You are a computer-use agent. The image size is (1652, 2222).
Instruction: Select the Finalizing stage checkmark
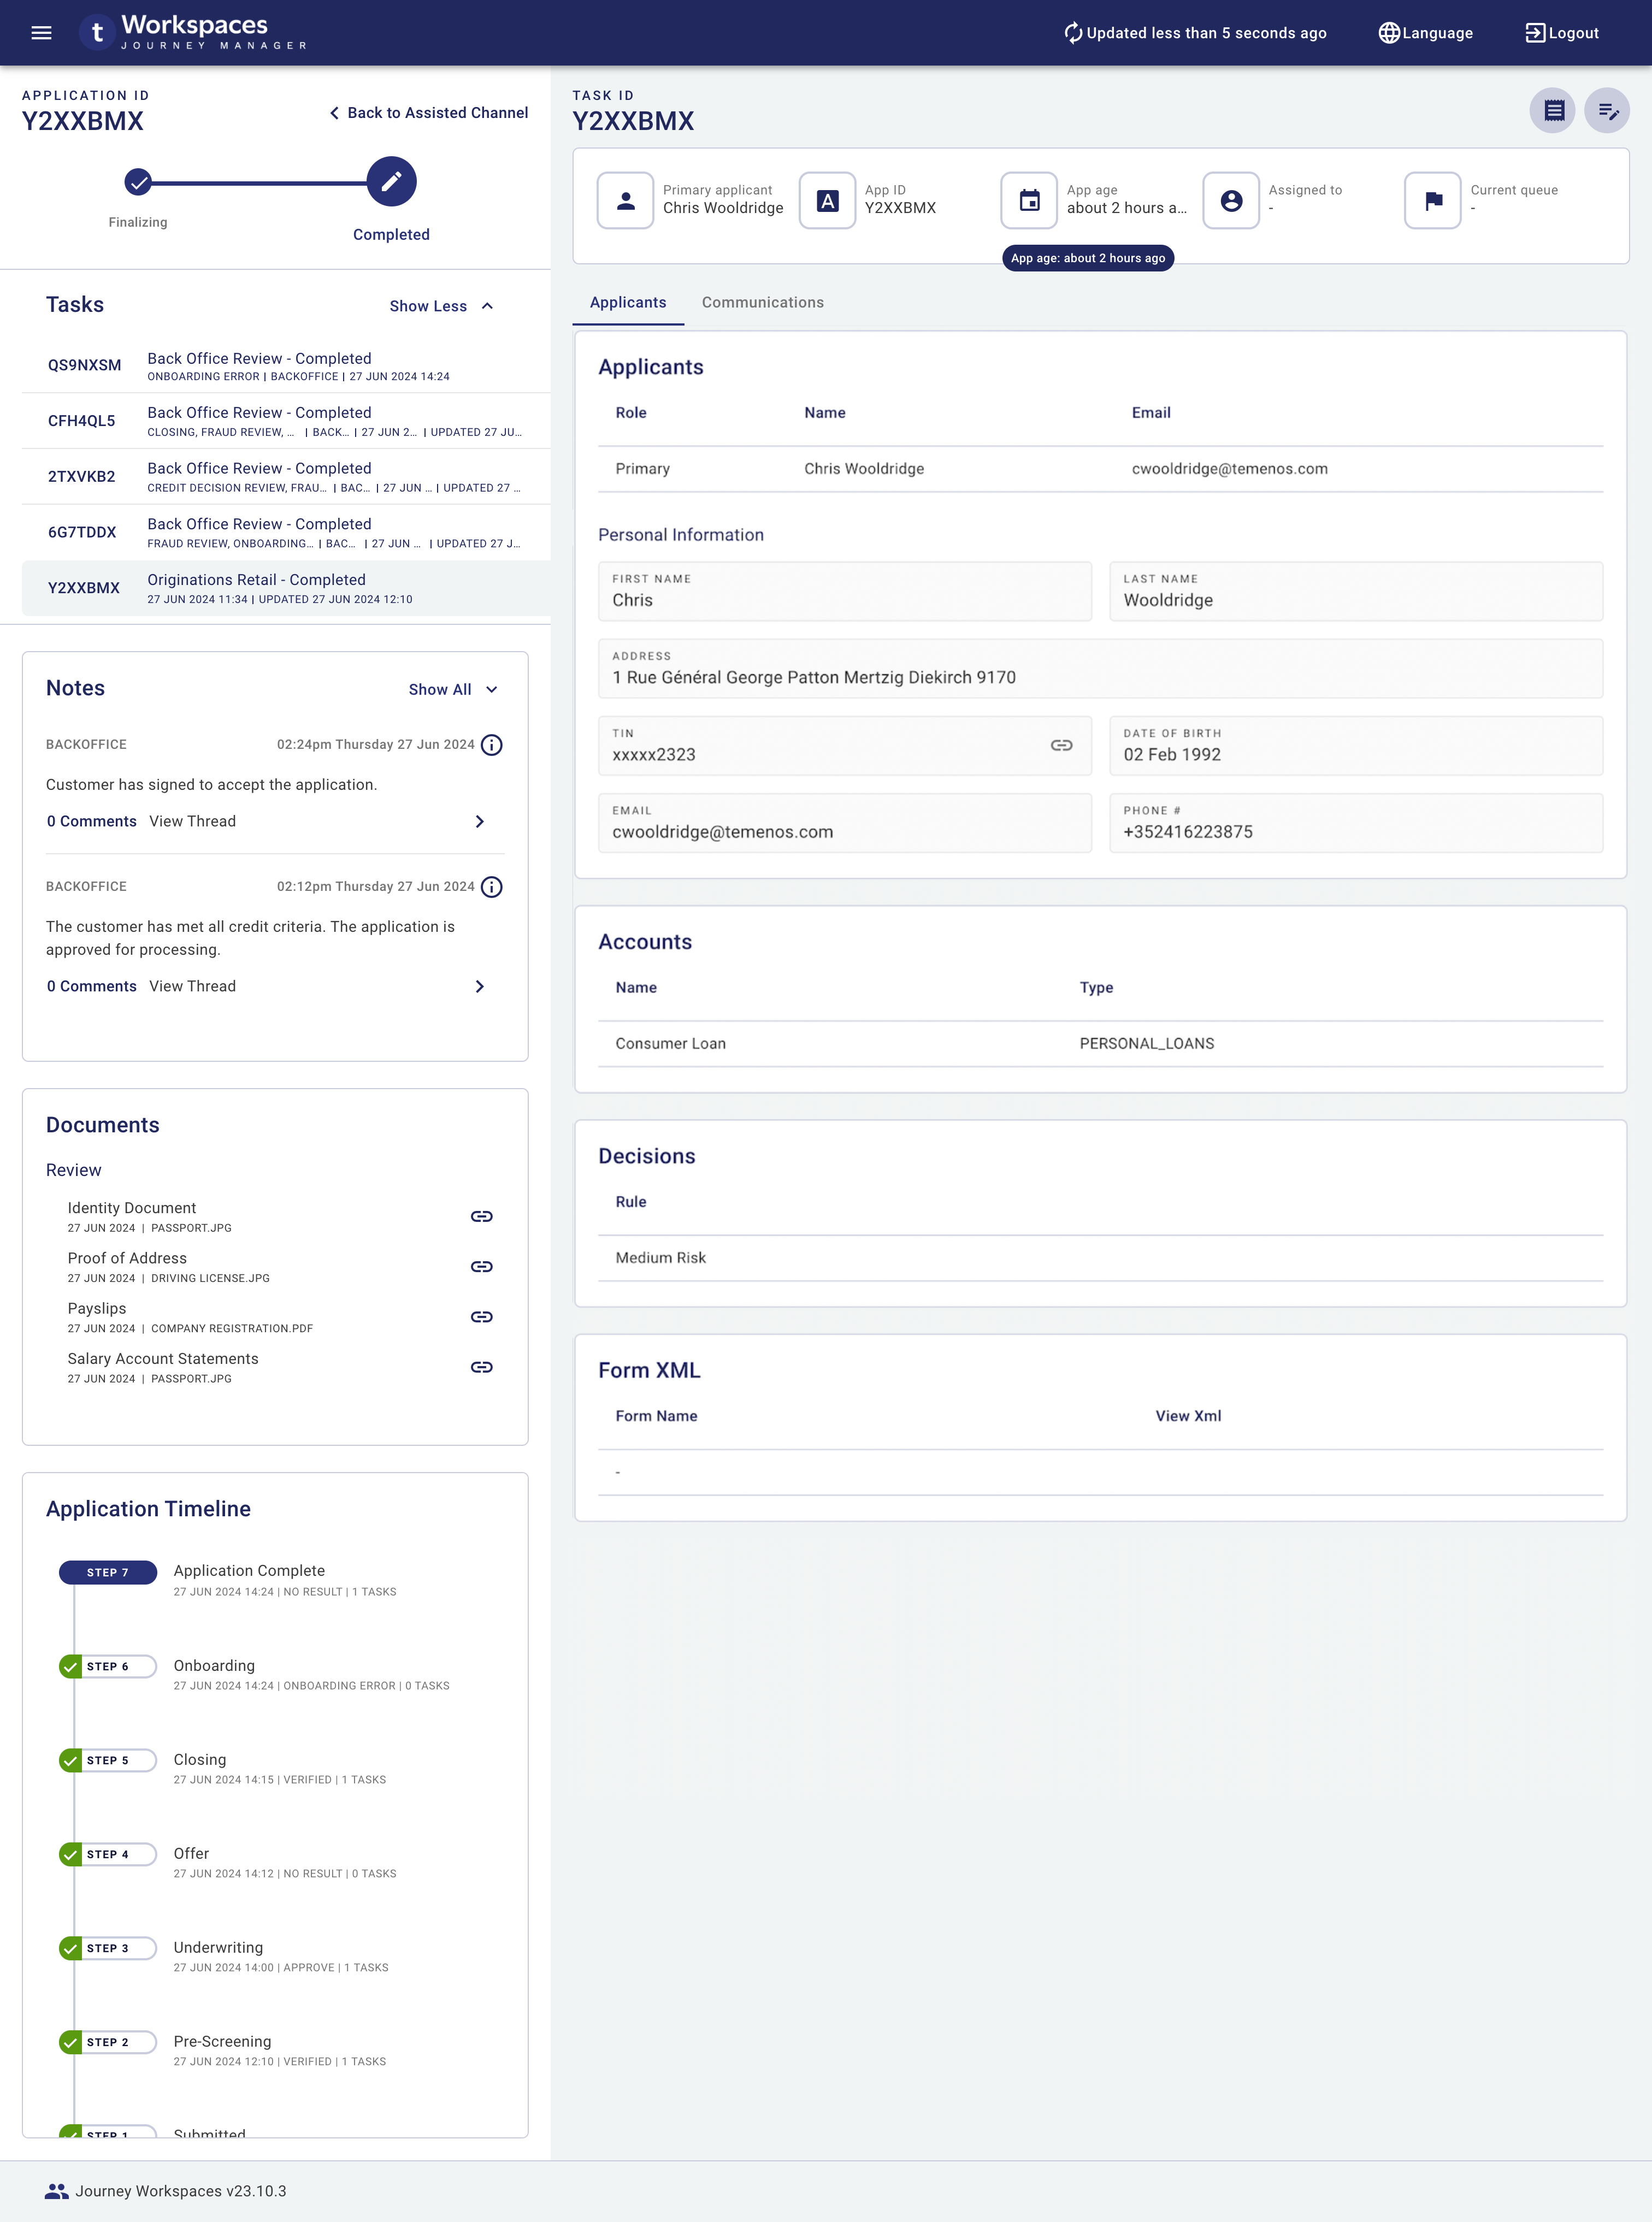(138, 182)
